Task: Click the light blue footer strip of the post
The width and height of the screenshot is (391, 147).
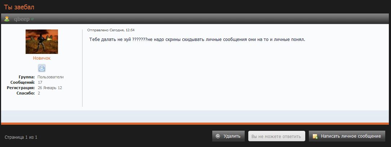Action: [195, 116]
